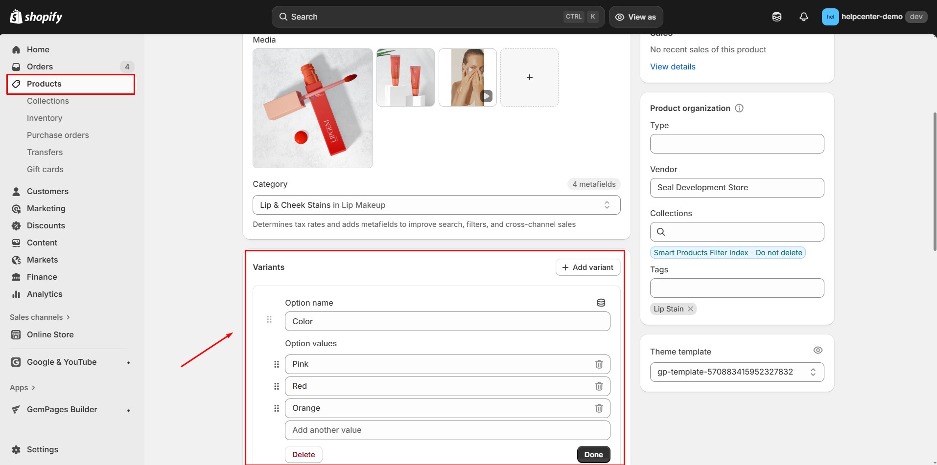Remove the Lip Stain tag
This screenshot has width=937, height=465.
[690, 309]
